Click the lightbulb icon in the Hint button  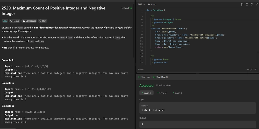coord(40,21)
